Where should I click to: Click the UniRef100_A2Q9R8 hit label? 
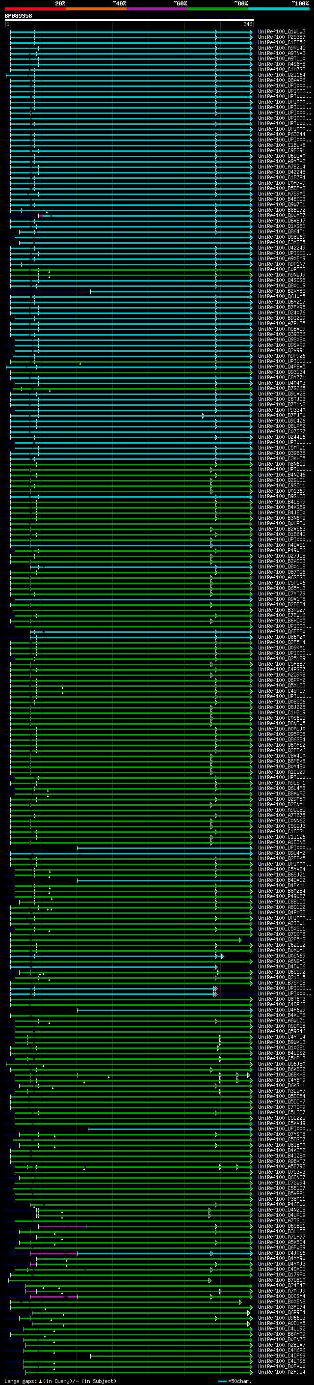click(282, 675)
